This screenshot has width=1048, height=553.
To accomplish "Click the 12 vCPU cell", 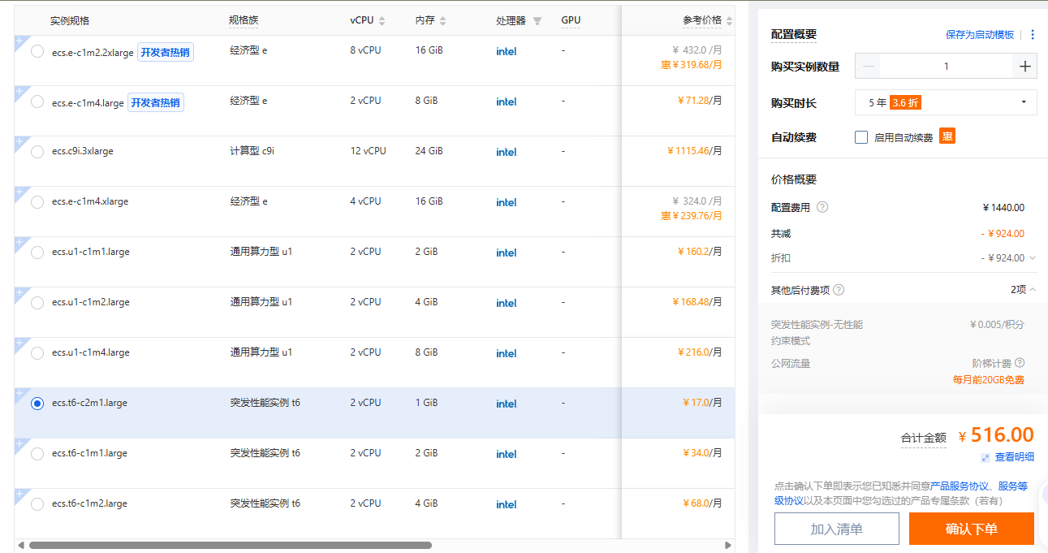I will coord(369,151).
